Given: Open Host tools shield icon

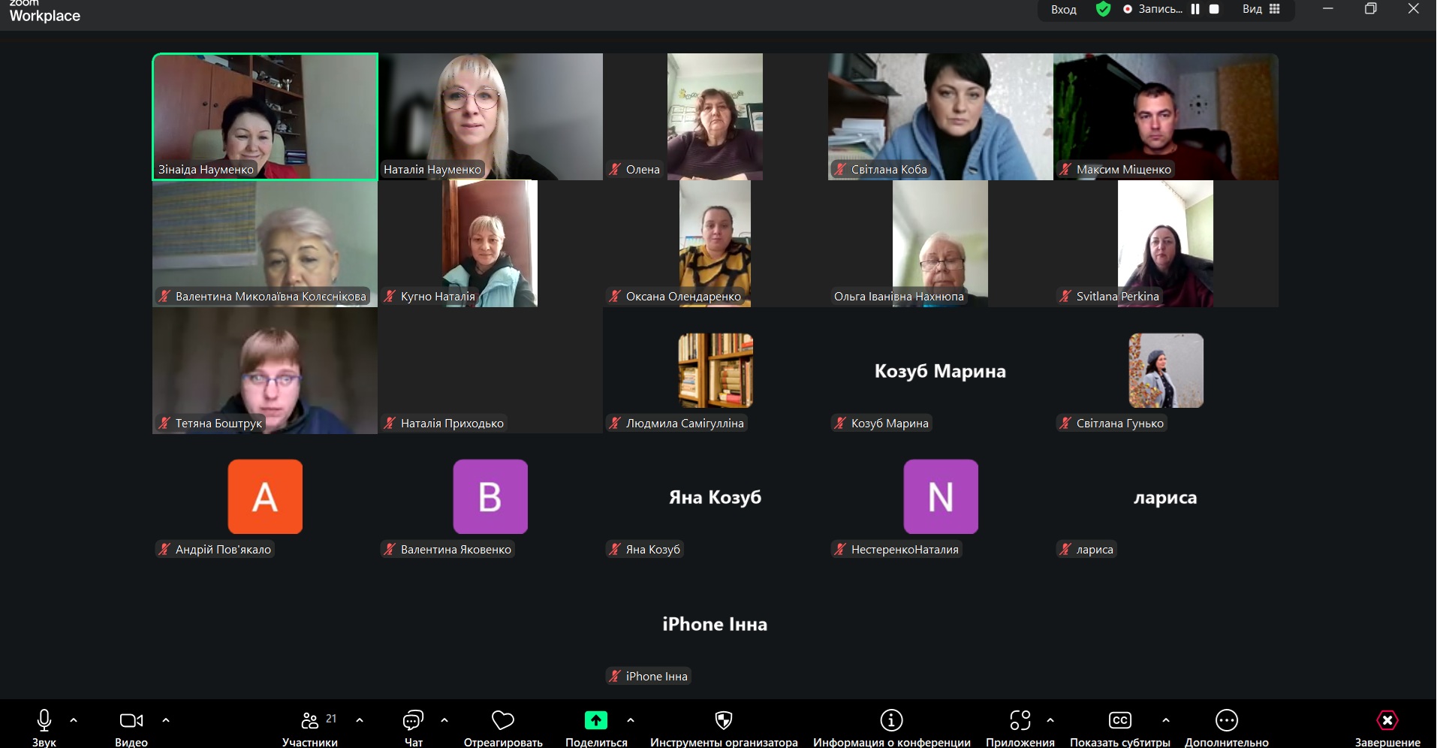Looking at the screenshot, I should point(723,721).
